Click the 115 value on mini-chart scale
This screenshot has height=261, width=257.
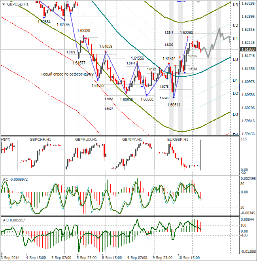pyautogui.click(x=244, y=139)
